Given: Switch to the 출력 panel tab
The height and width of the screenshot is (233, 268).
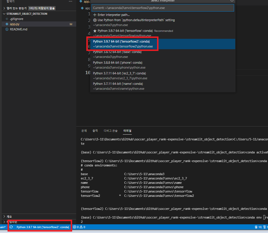Looking at the screenshot, I should point(95,131).
